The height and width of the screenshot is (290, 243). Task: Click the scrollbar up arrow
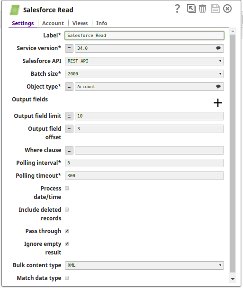pos(233,32)
